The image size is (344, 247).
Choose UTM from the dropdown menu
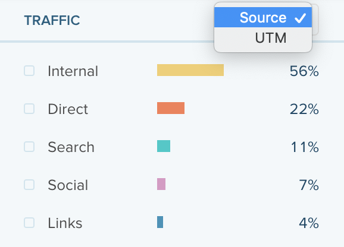263,38
